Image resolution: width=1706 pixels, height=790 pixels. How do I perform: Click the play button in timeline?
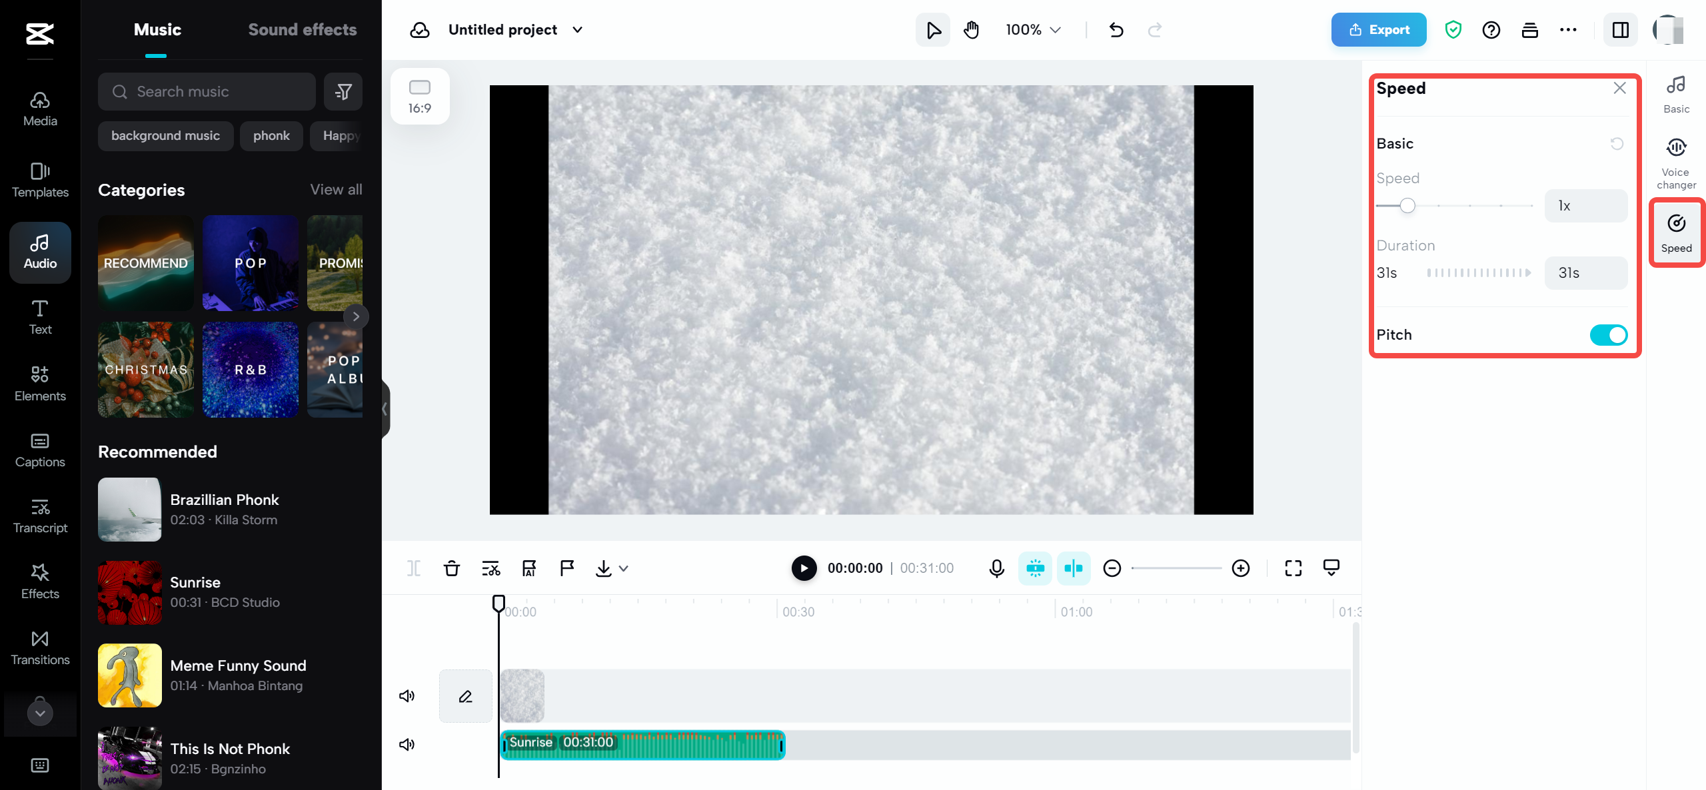click(x=804, y=568)
